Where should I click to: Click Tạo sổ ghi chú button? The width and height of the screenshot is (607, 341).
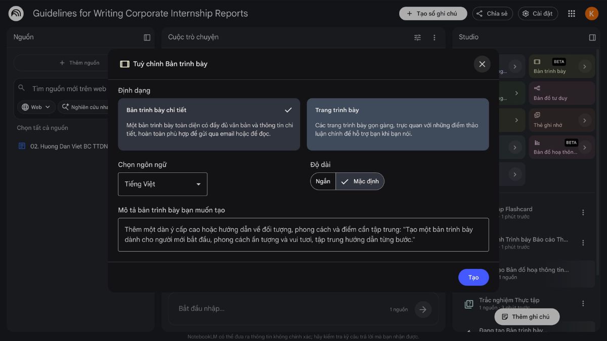433,14
